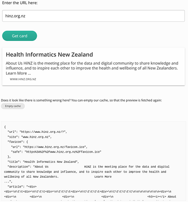Image resolution: width=188 pixels, height=202 pixels.
Task: Click the JSON "safe" encoded favicon value
Action: pos(63,152)
